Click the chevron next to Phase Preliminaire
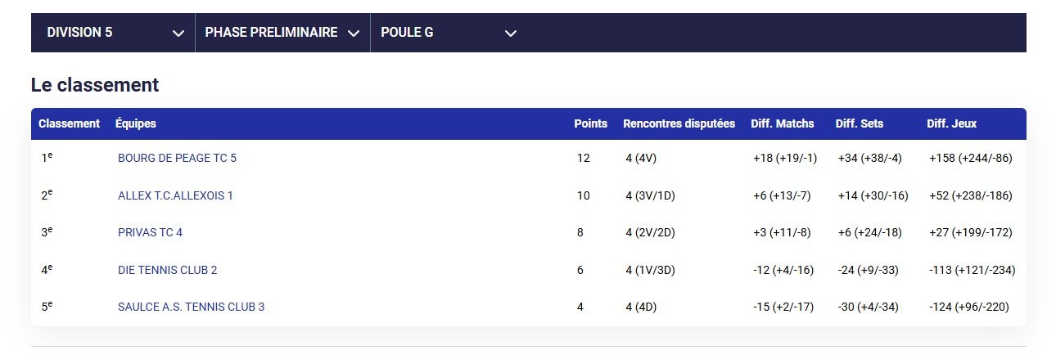The height and width of the screenshot is (359, 1056). [354, 34]
